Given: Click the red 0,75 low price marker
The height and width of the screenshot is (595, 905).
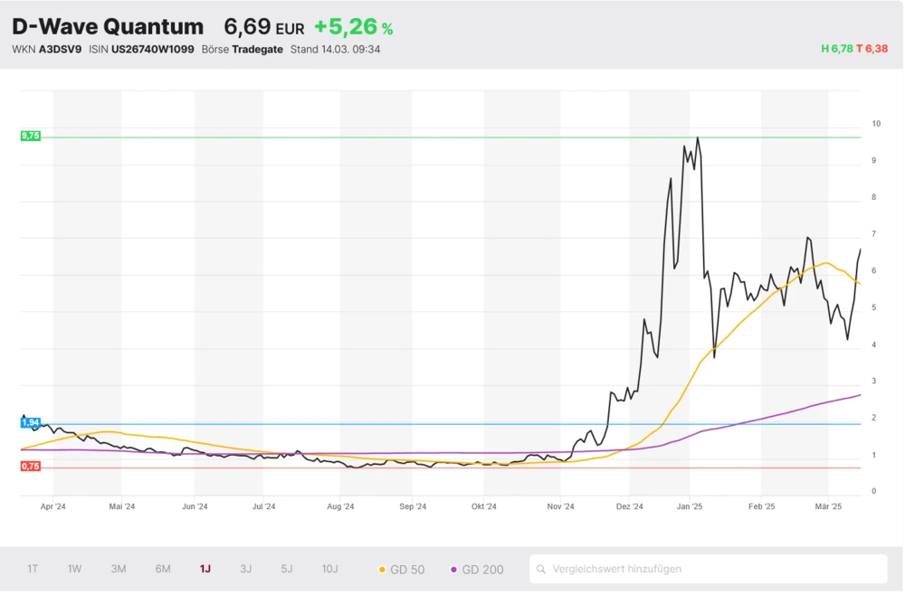Looking at the screenshot, I should click(31, 466).
